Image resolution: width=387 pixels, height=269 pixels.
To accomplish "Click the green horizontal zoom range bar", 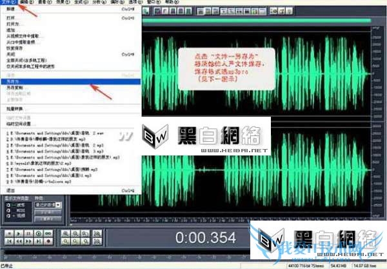I will (x=257, y=21).
